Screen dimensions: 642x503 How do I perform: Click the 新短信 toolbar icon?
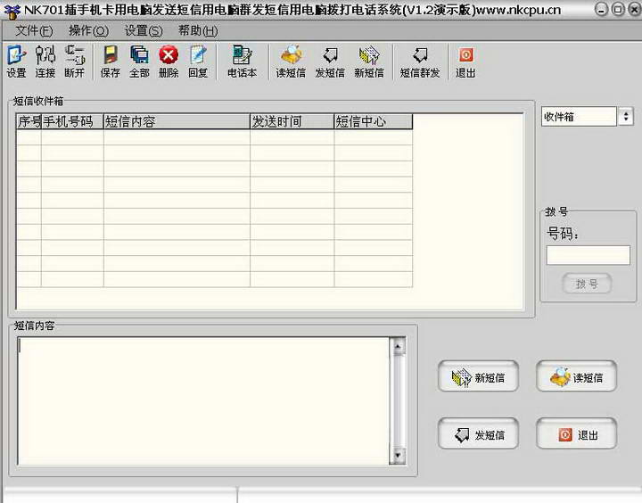[x=369, y=62]
